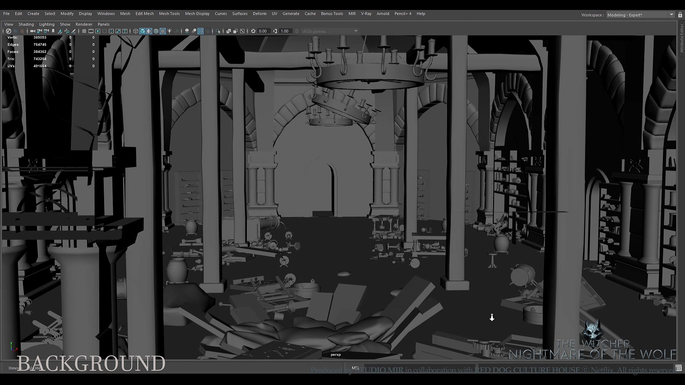Click the Motion Blur icon
Viewport: 685px width, 385px height.
coord(194,31)
